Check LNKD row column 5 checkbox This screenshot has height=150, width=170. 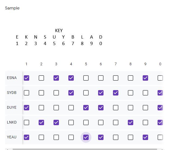click(x=86, y=122)
